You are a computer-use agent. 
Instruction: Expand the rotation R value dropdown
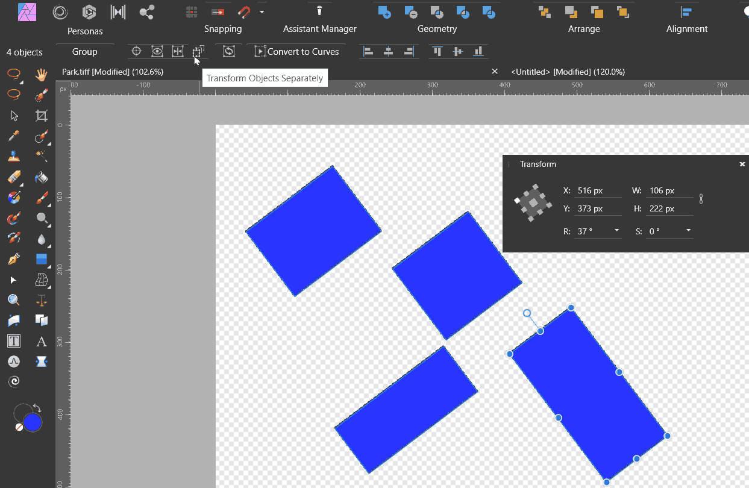pyautogui.click(x=616, y=231)
